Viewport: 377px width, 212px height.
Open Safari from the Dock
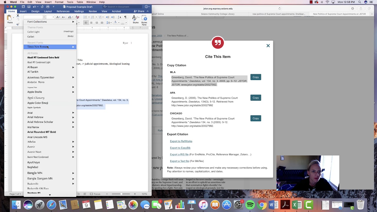click(x=51, y=205)
